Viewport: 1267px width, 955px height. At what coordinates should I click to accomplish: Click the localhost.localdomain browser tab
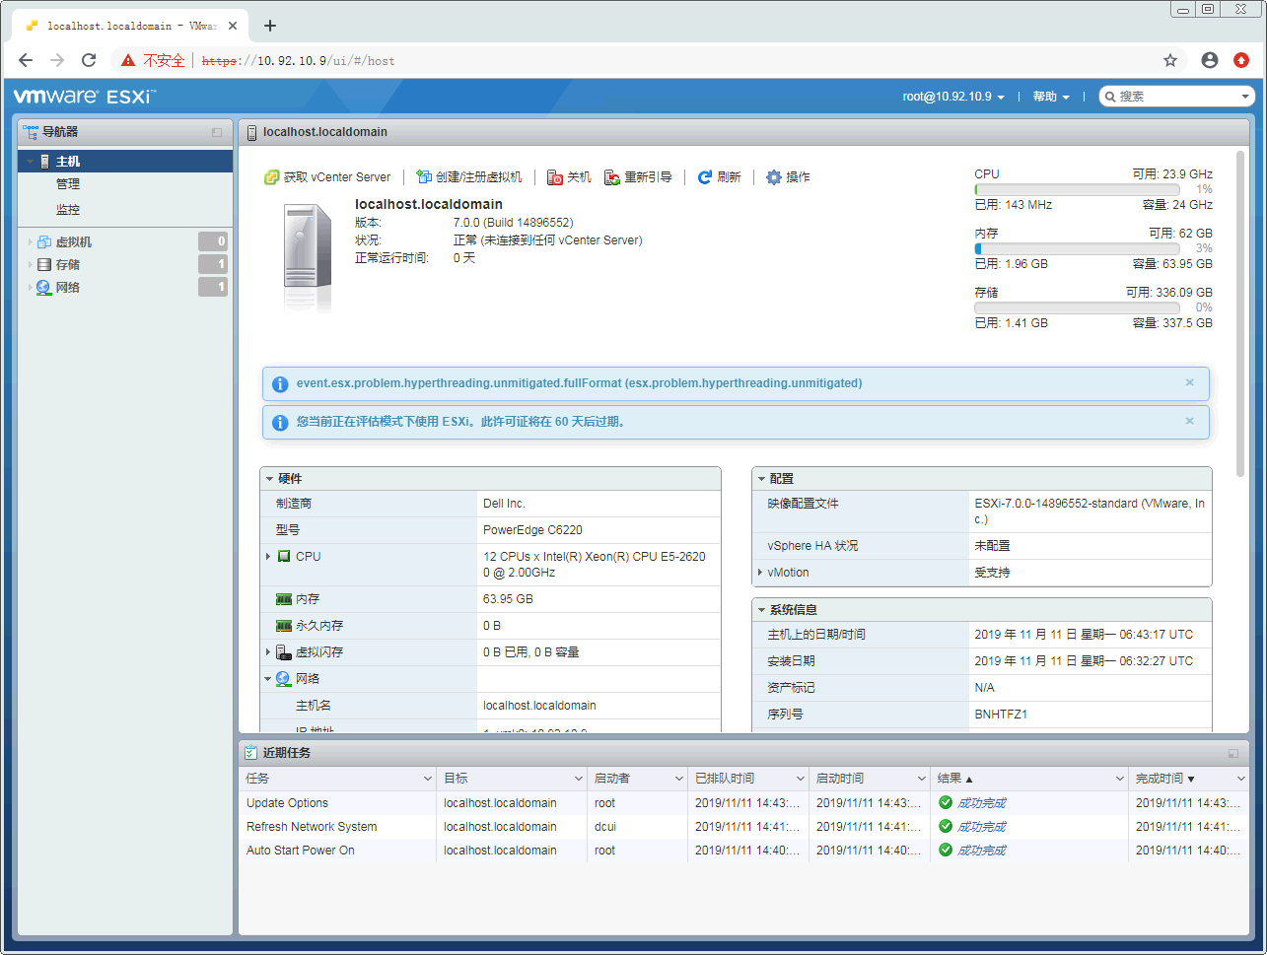[x=131, y=26]
